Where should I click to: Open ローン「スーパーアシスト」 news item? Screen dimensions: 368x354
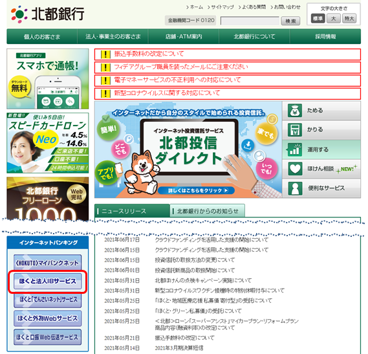tap(227, 324)
